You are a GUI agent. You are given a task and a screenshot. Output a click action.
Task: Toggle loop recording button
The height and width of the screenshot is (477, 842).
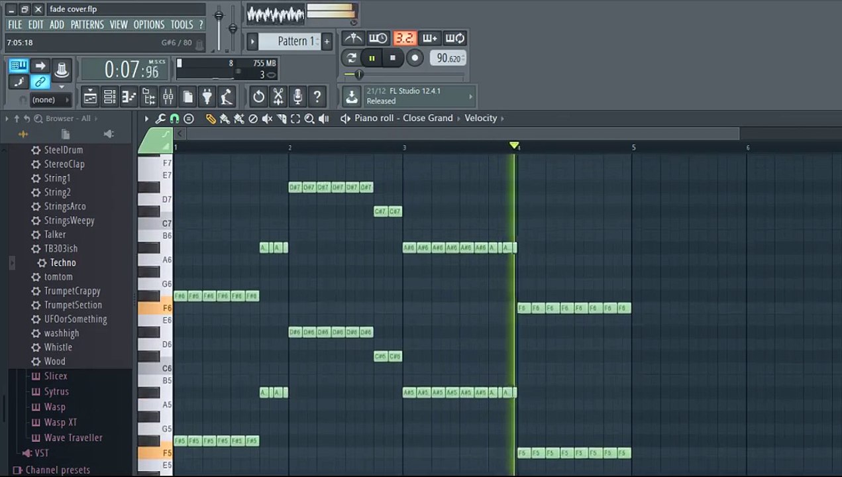click(x=455, y=38)
